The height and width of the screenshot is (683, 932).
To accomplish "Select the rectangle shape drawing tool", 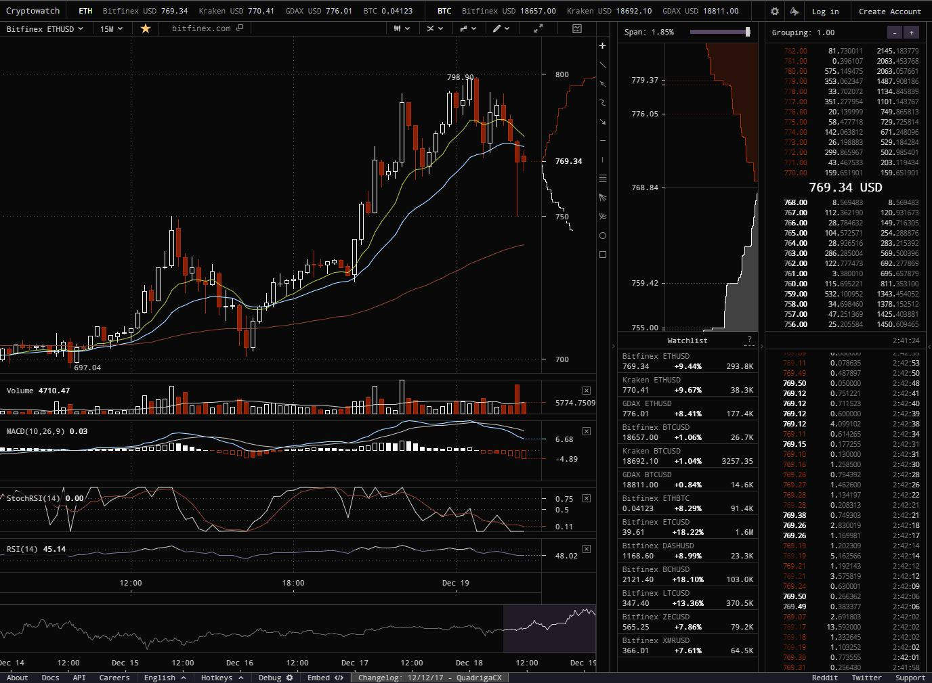I will [603, 255].
